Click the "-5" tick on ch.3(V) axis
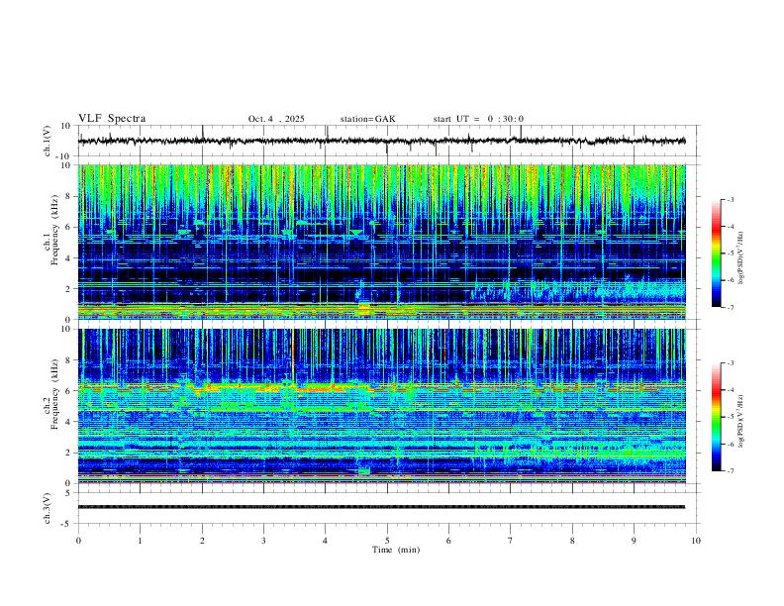The height and width of the screenshot is (606, 784). point(67,524)
